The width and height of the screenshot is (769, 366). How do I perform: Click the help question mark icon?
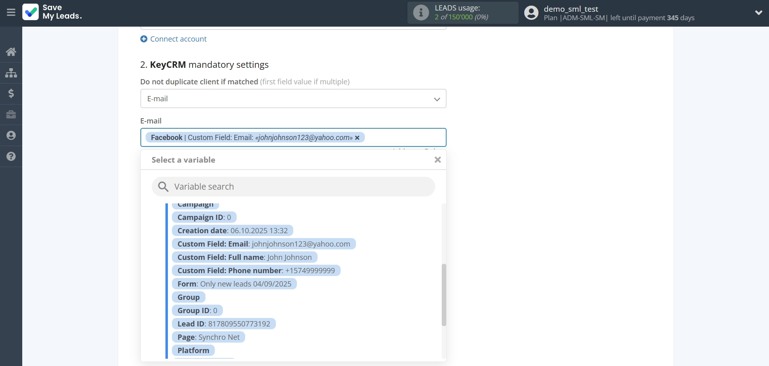11,157
